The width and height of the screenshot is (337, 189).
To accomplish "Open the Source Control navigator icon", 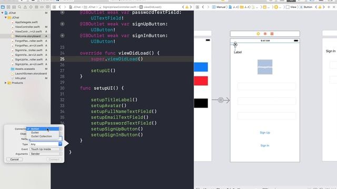I will tap(8, 7).
